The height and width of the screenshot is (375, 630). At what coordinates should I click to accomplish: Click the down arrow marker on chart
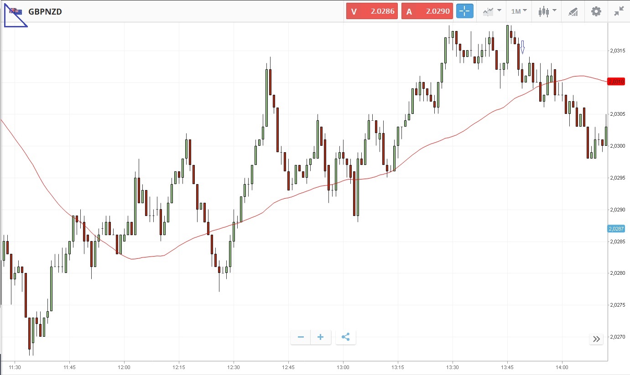click(x=523, y=47)
